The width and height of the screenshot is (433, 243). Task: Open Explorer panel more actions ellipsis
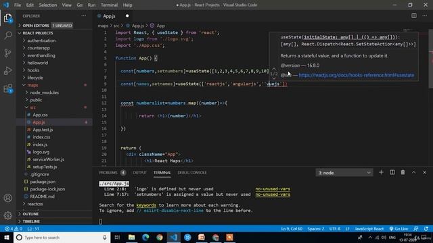[83, 16]
